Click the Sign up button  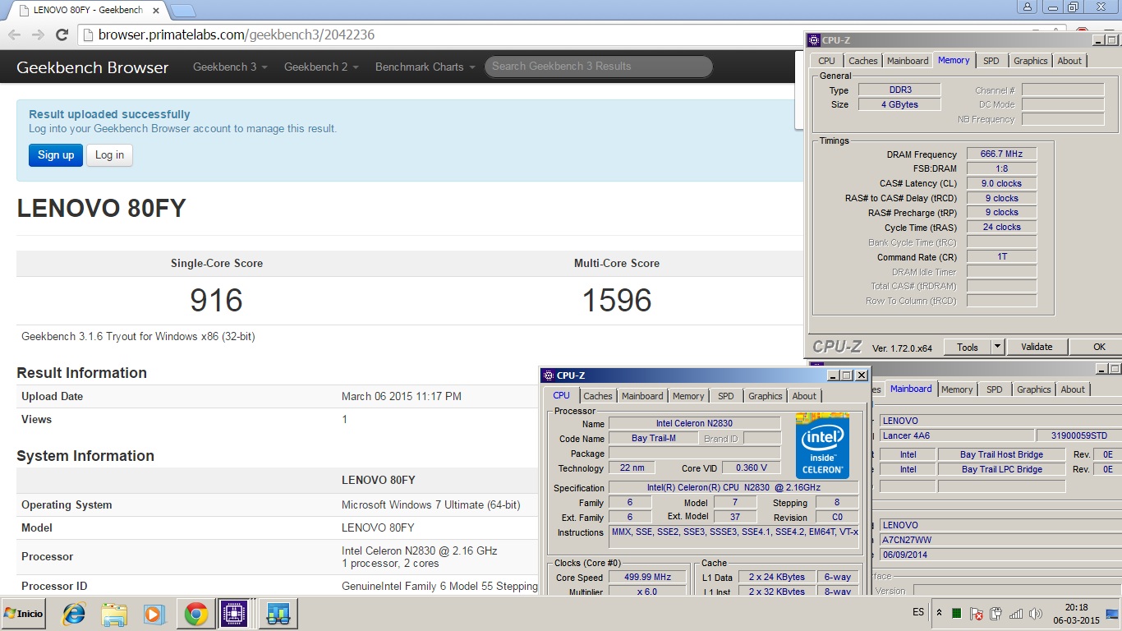pos(56,154)
